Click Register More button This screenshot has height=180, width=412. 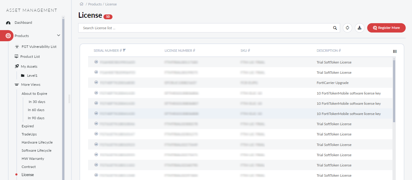point(386,28)
